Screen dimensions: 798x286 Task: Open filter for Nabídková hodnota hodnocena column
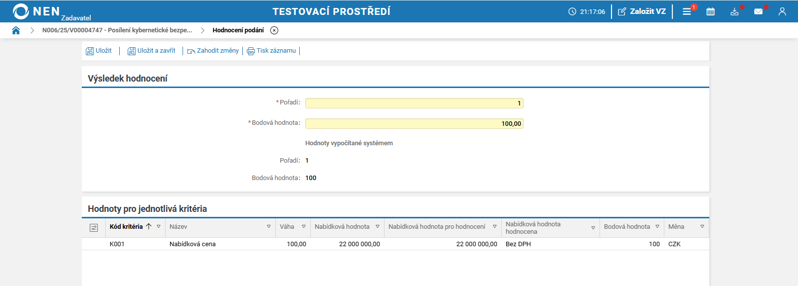(x=593, y=228)
